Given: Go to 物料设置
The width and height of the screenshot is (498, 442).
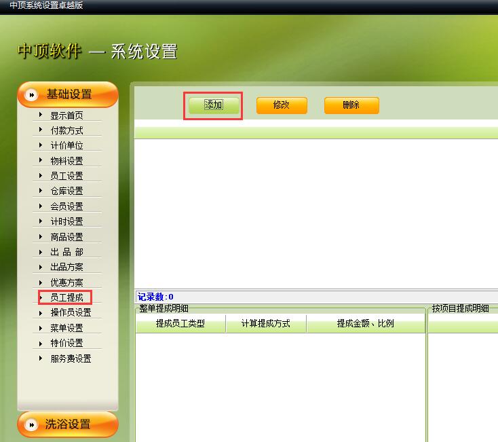Looking at the screenshot, I should coord(66,161).
